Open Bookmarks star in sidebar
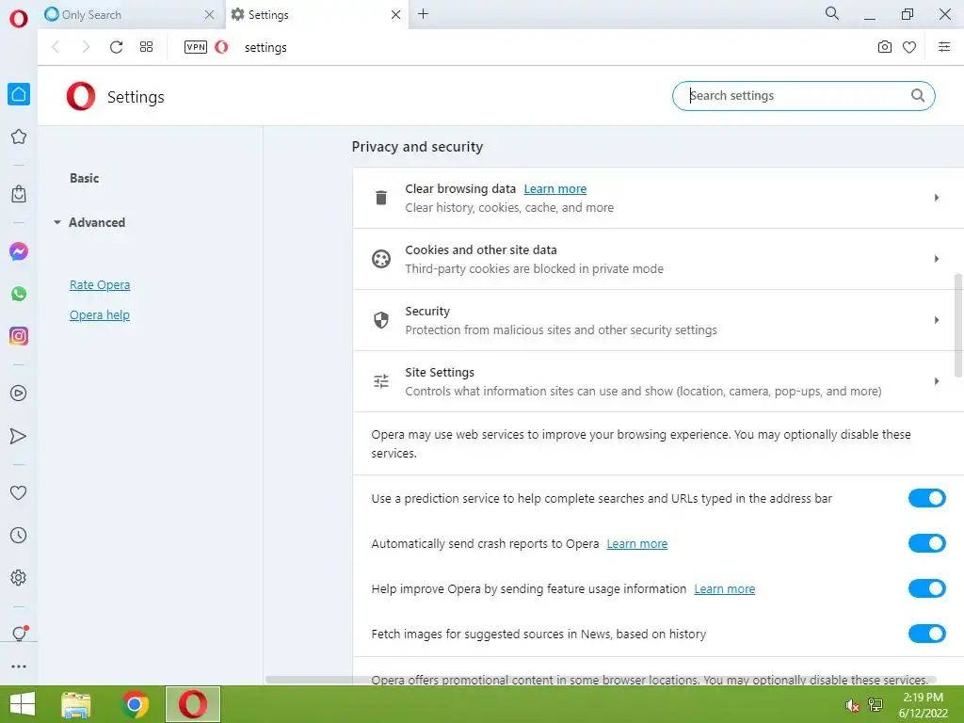The height and width of the screenshot is (723, 964). (19, 137)
